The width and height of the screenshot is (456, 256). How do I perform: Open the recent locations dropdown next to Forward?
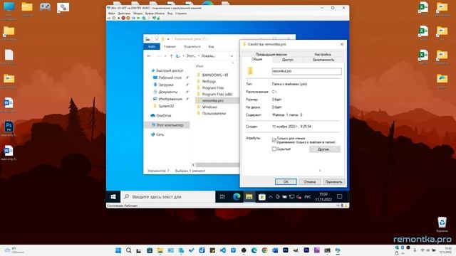(165, 55)
